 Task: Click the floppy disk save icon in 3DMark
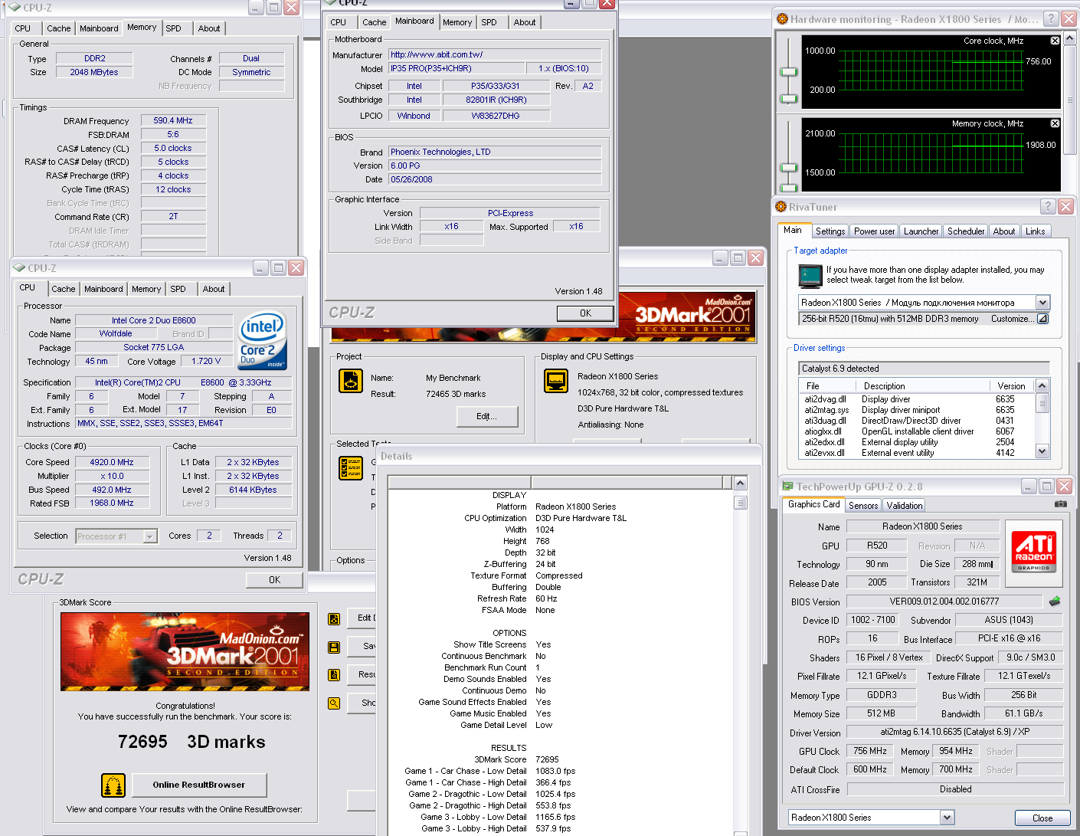pyautogui.click(x=334, y=647)
